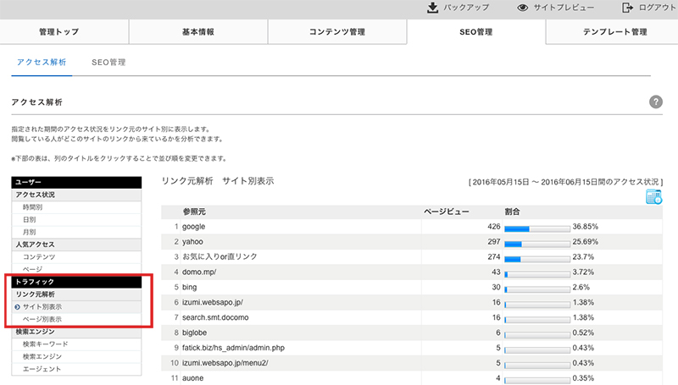The width and height of the screenshot is (678, 385).
Task: Select ページ別表示 under リンク元解析
Action: 42,318
